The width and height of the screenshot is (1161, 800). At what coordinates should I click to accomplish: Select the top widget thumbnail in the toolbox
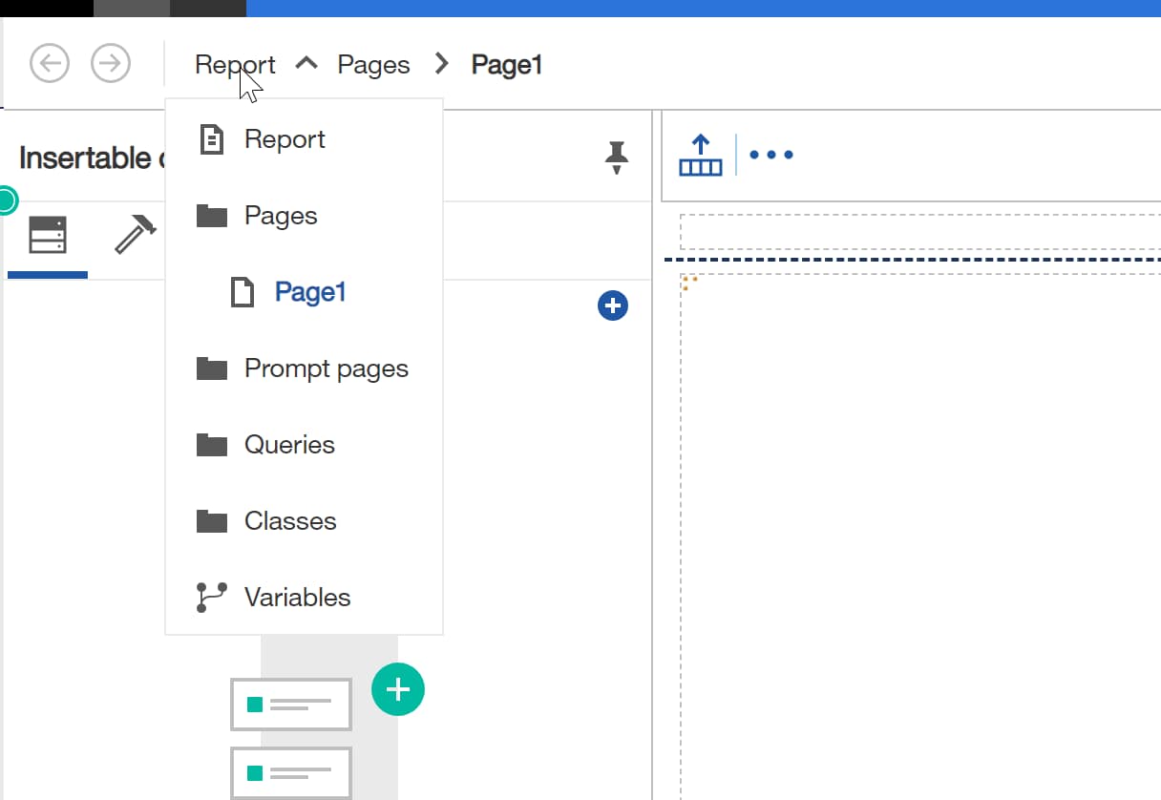point(291,705)
